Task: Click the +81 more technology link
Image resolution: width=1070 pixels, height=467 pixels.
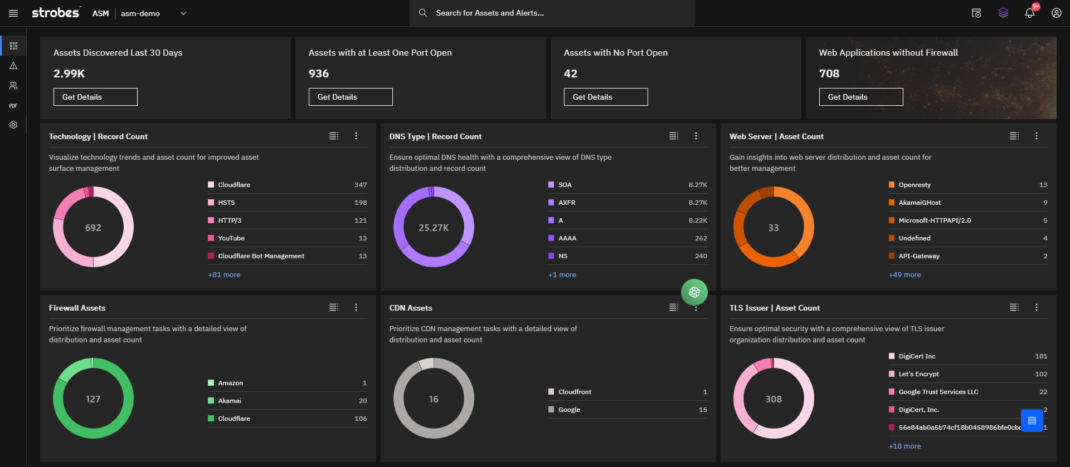Action: (224, 275)
